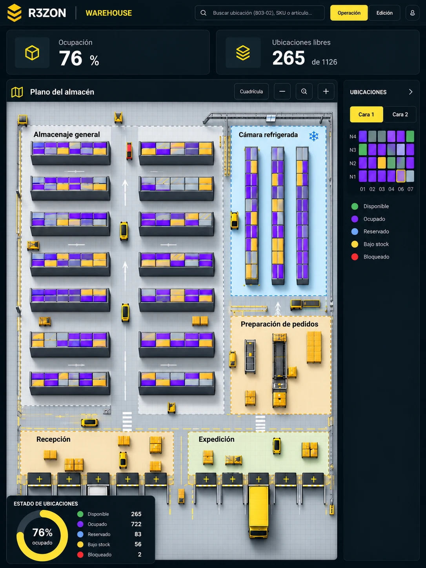426x568 pixels.
Task: Select the yellow truck parked at Expedición dock
Action: (x=259, y=512)
